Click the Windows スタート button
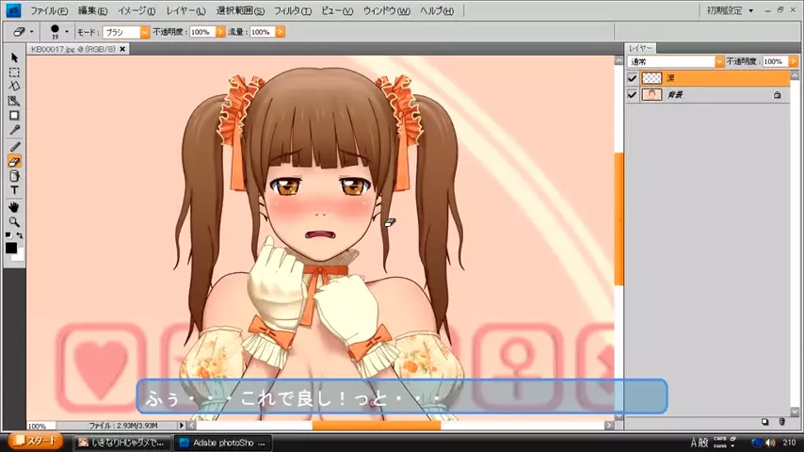The image size is (804, 452). 35,442
